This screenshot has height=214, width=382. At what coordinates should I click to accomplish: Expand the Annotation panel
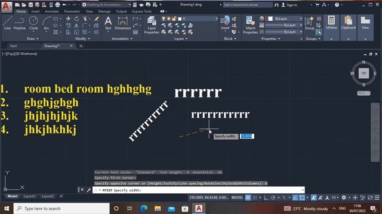click(x=122, y=39)
